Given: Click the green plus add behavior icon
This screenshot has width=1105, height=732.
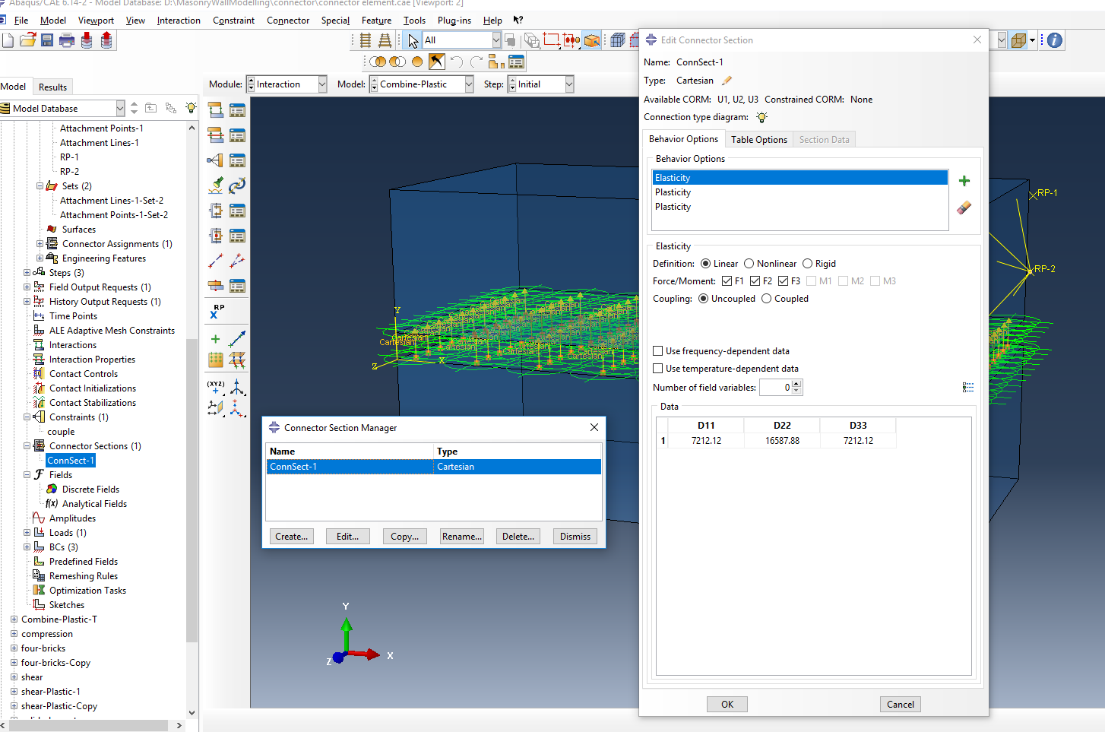Looking at the screenshot, I should point(964,181).
